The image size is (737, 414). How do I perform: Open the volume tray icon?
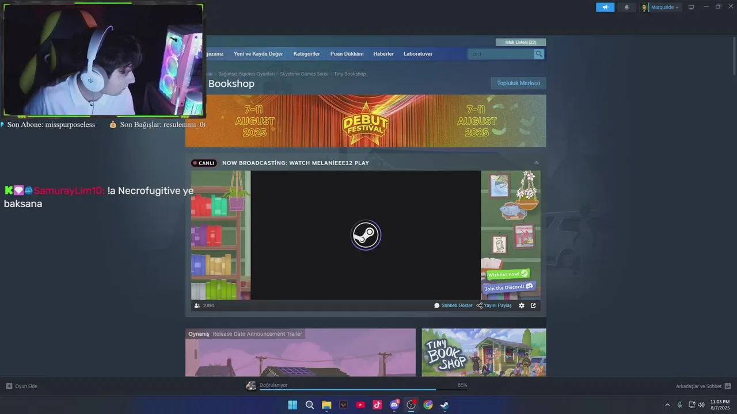(701, 405)
